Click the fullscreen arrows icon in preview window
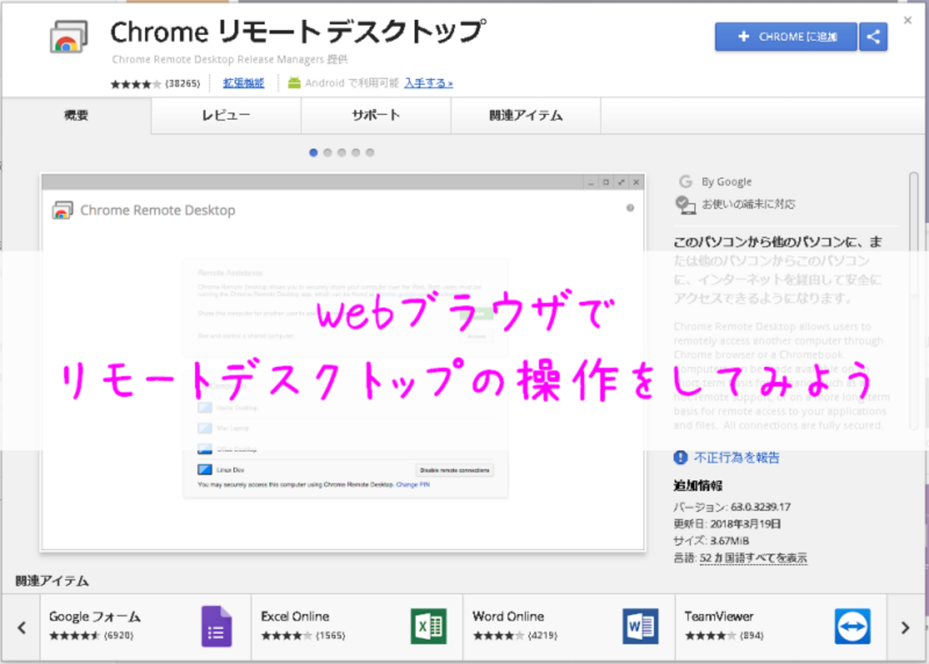Viewport: 929px width, 664px height. pyautogui.click(x=621, y=183)
